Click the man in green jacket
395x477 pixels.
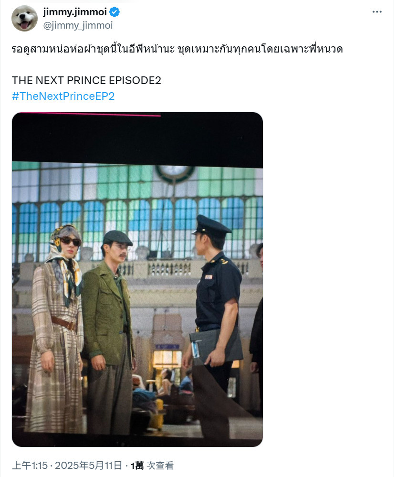[x=108, y=331]
